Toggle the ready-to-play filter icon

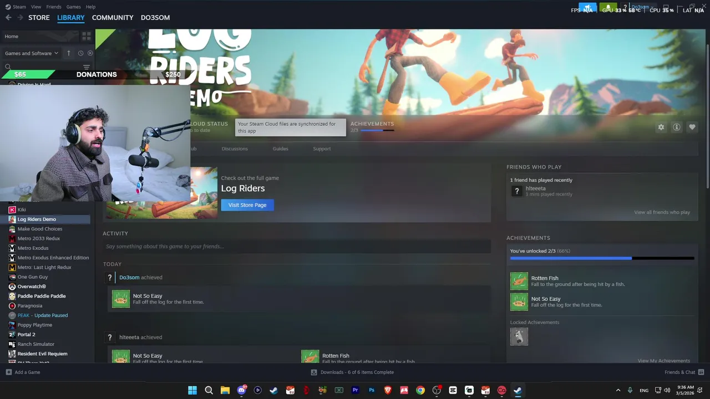click(x=90, y=53)
